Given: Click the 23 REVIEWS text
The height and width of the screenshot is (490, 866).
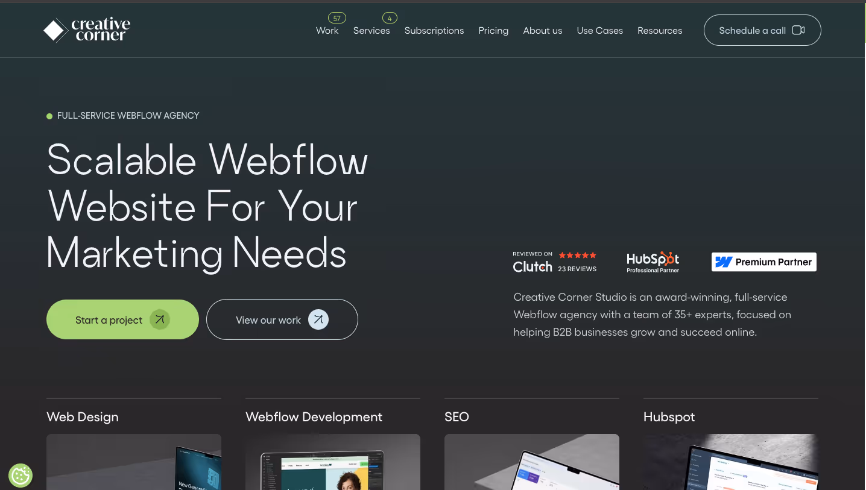Looking at the screenshot, I should 577,269.
